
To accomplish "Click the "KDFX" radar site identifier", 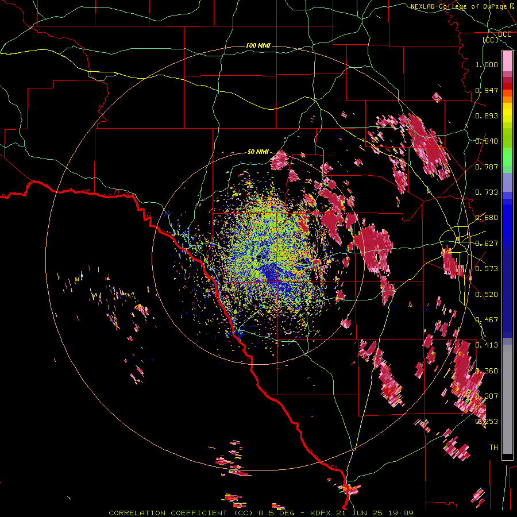I will click(x=322, y=513).
